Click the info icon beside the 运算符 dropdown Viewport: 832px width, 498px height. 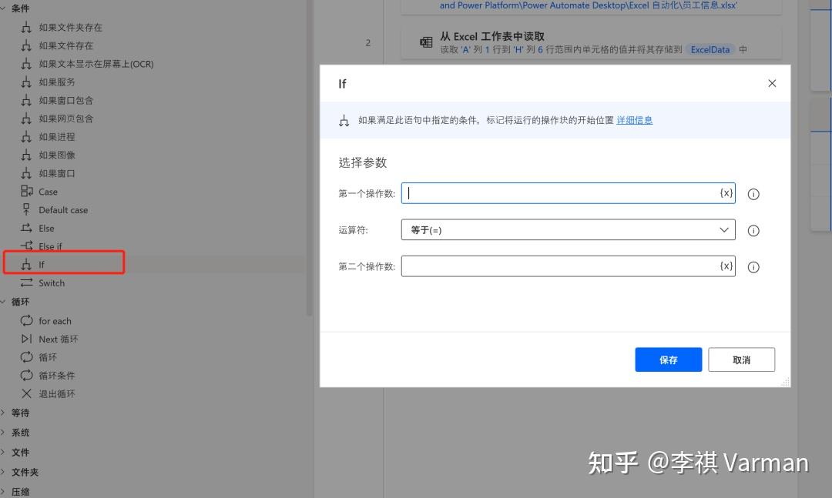[x=753, y=230]
